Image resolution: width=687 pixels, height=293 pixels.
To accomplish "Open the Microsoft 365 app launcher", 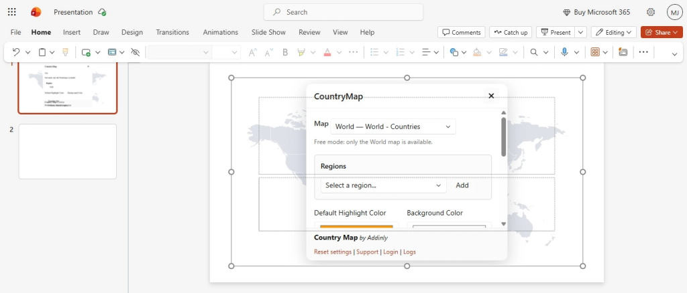I will click(x=12, y=12).
